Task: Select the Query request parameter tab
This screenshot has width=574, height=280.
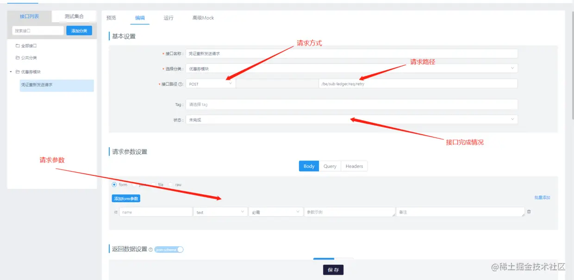Action: click(330, 166)
